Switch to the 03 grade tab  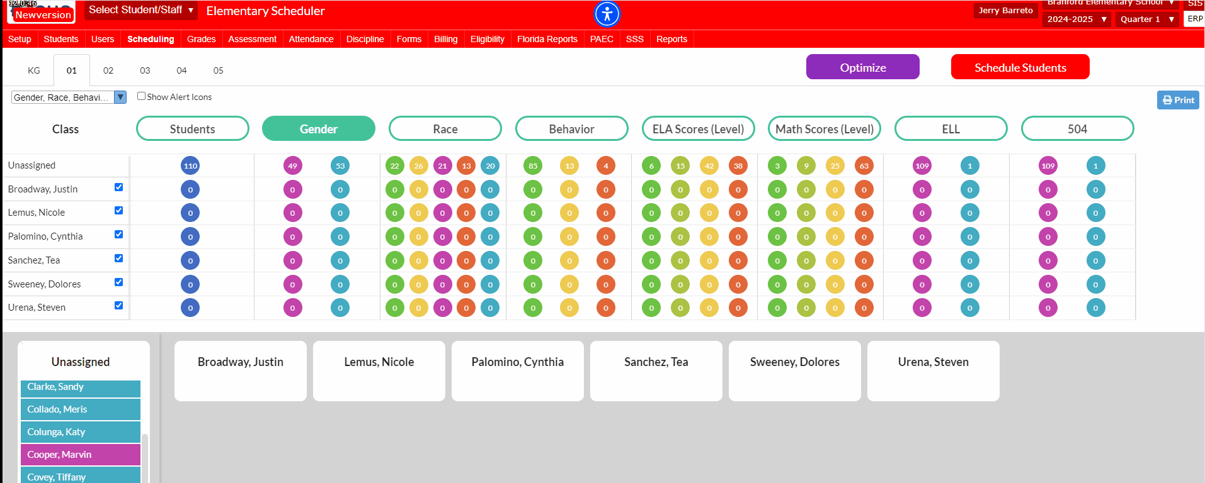pyautogui.click(x=145, y=70)
